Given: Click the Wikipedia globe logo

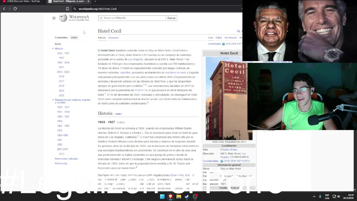Looking at the screenshot, I should [x=63, y=18].
